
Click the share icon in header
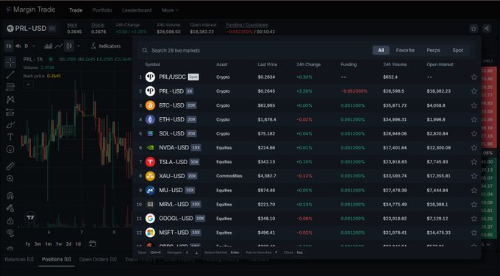pos(487,29)
